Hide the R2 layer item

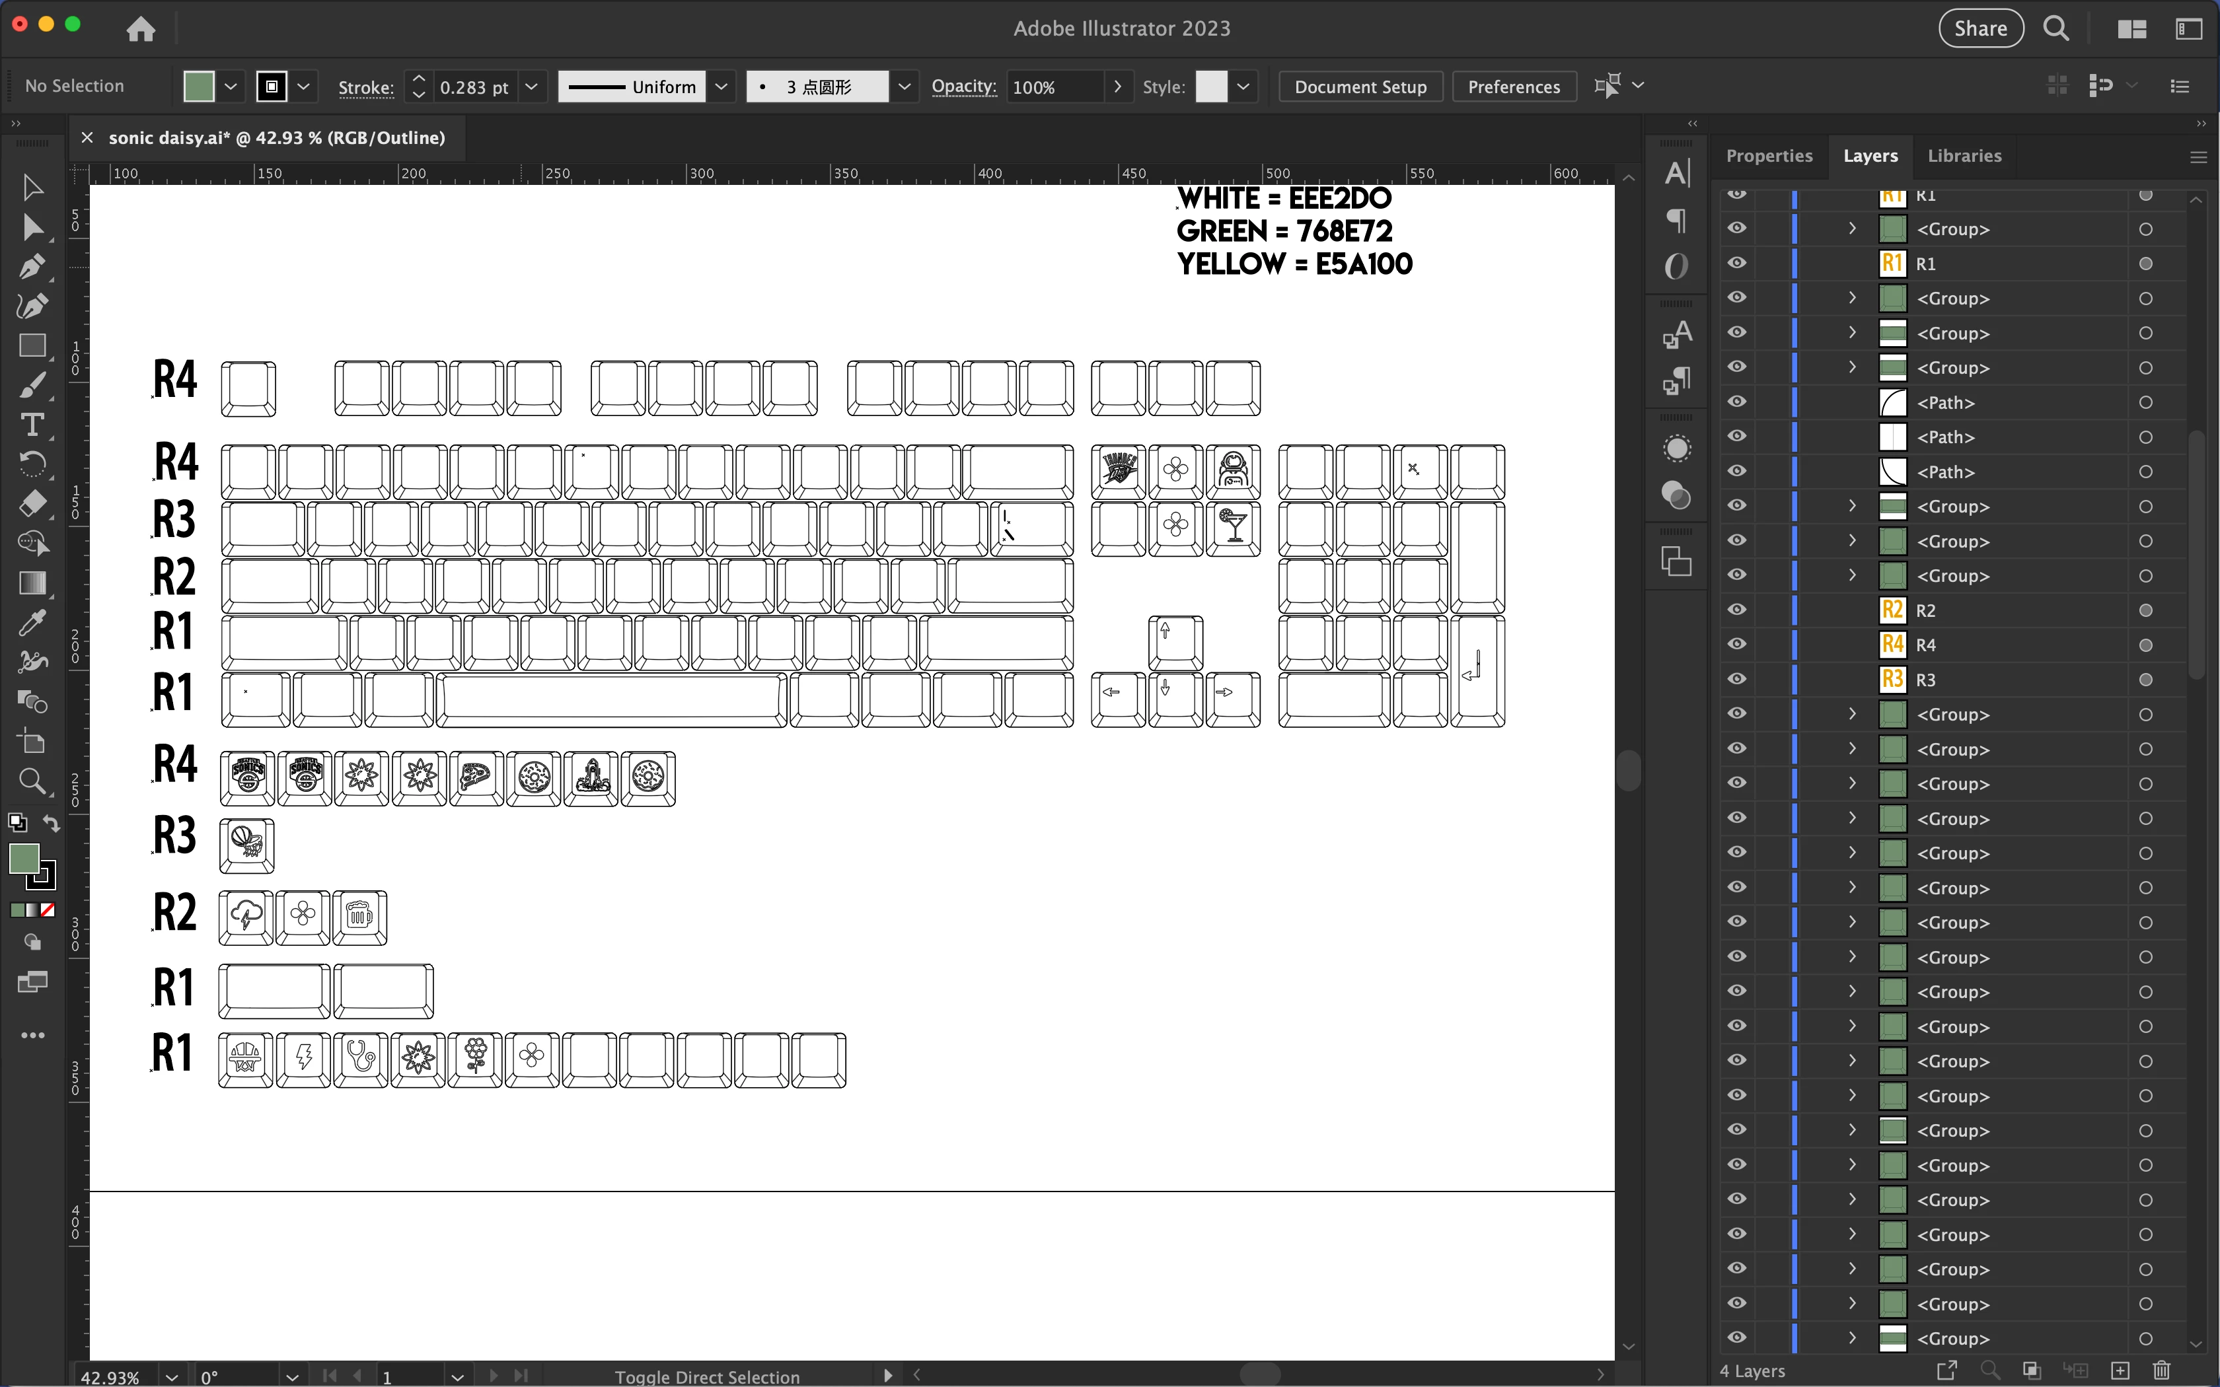[1736, 610]
